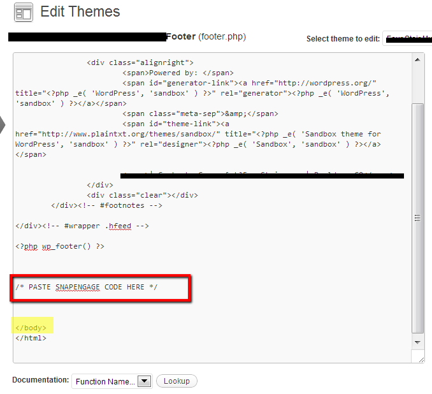Open the Select theme to edit dropdown
This screenshot has width=432, height=394.
click(x=407, y=39)
